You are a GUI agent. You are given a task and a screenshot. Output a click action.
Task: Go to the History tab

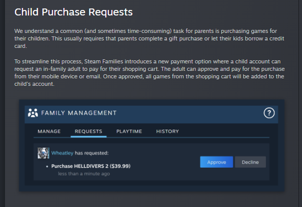pos(167,131)
